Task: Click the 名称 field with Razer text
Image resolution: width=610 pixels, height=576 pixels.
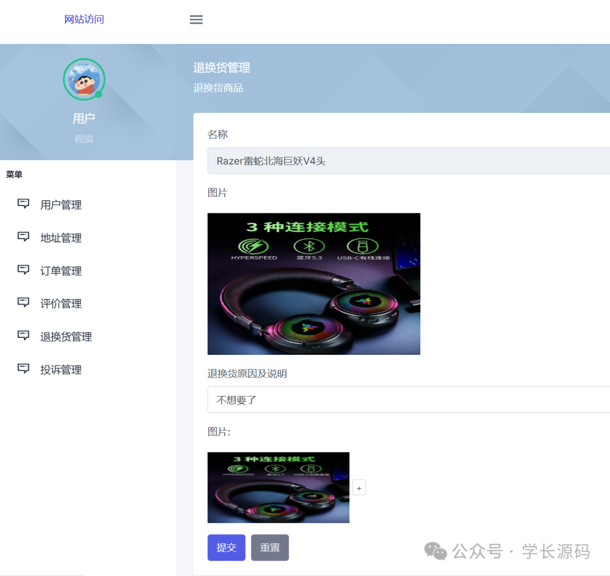Action: (x=408, y=161)
